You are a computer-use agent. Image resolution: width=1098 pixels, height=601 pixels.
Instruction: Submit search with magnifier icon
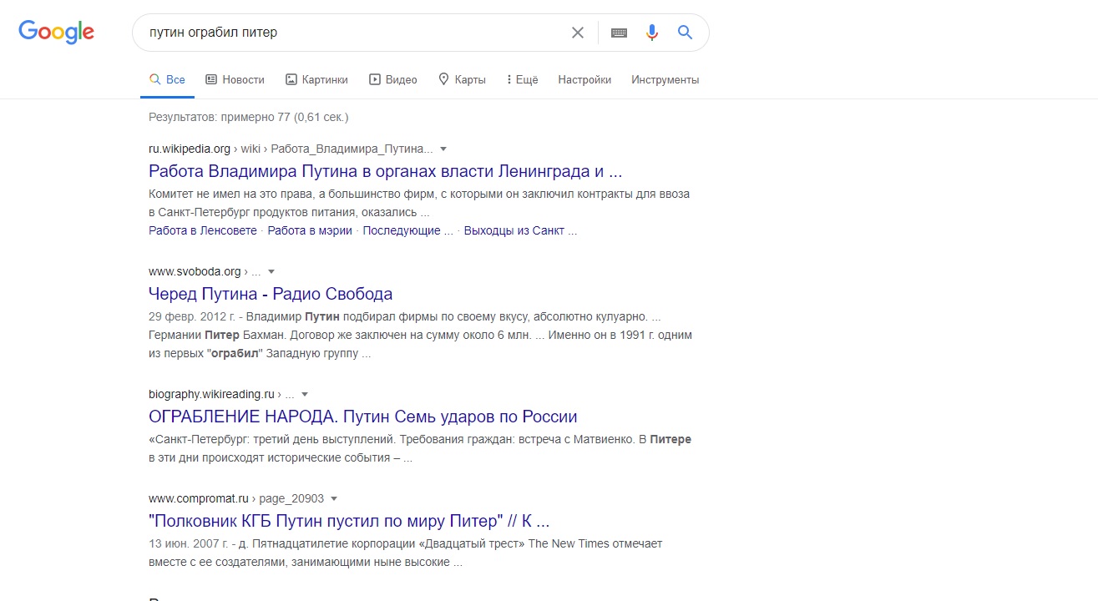tap(685, 33)
